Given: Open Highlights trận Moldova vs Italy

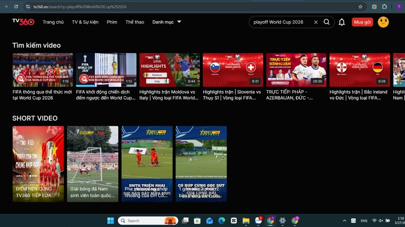Looking at the screenshot, I should pyautogui.click(x=169, y=70).
